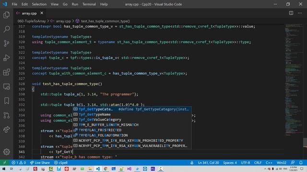The height and width of the screenshot is (172, 307).
Task: Pick the Tpf_GetTypeCategory suggestion
Action: [132, 109]
